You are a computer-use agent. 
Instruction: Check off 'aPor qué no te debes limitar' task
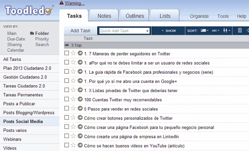(x=67, y=62)
